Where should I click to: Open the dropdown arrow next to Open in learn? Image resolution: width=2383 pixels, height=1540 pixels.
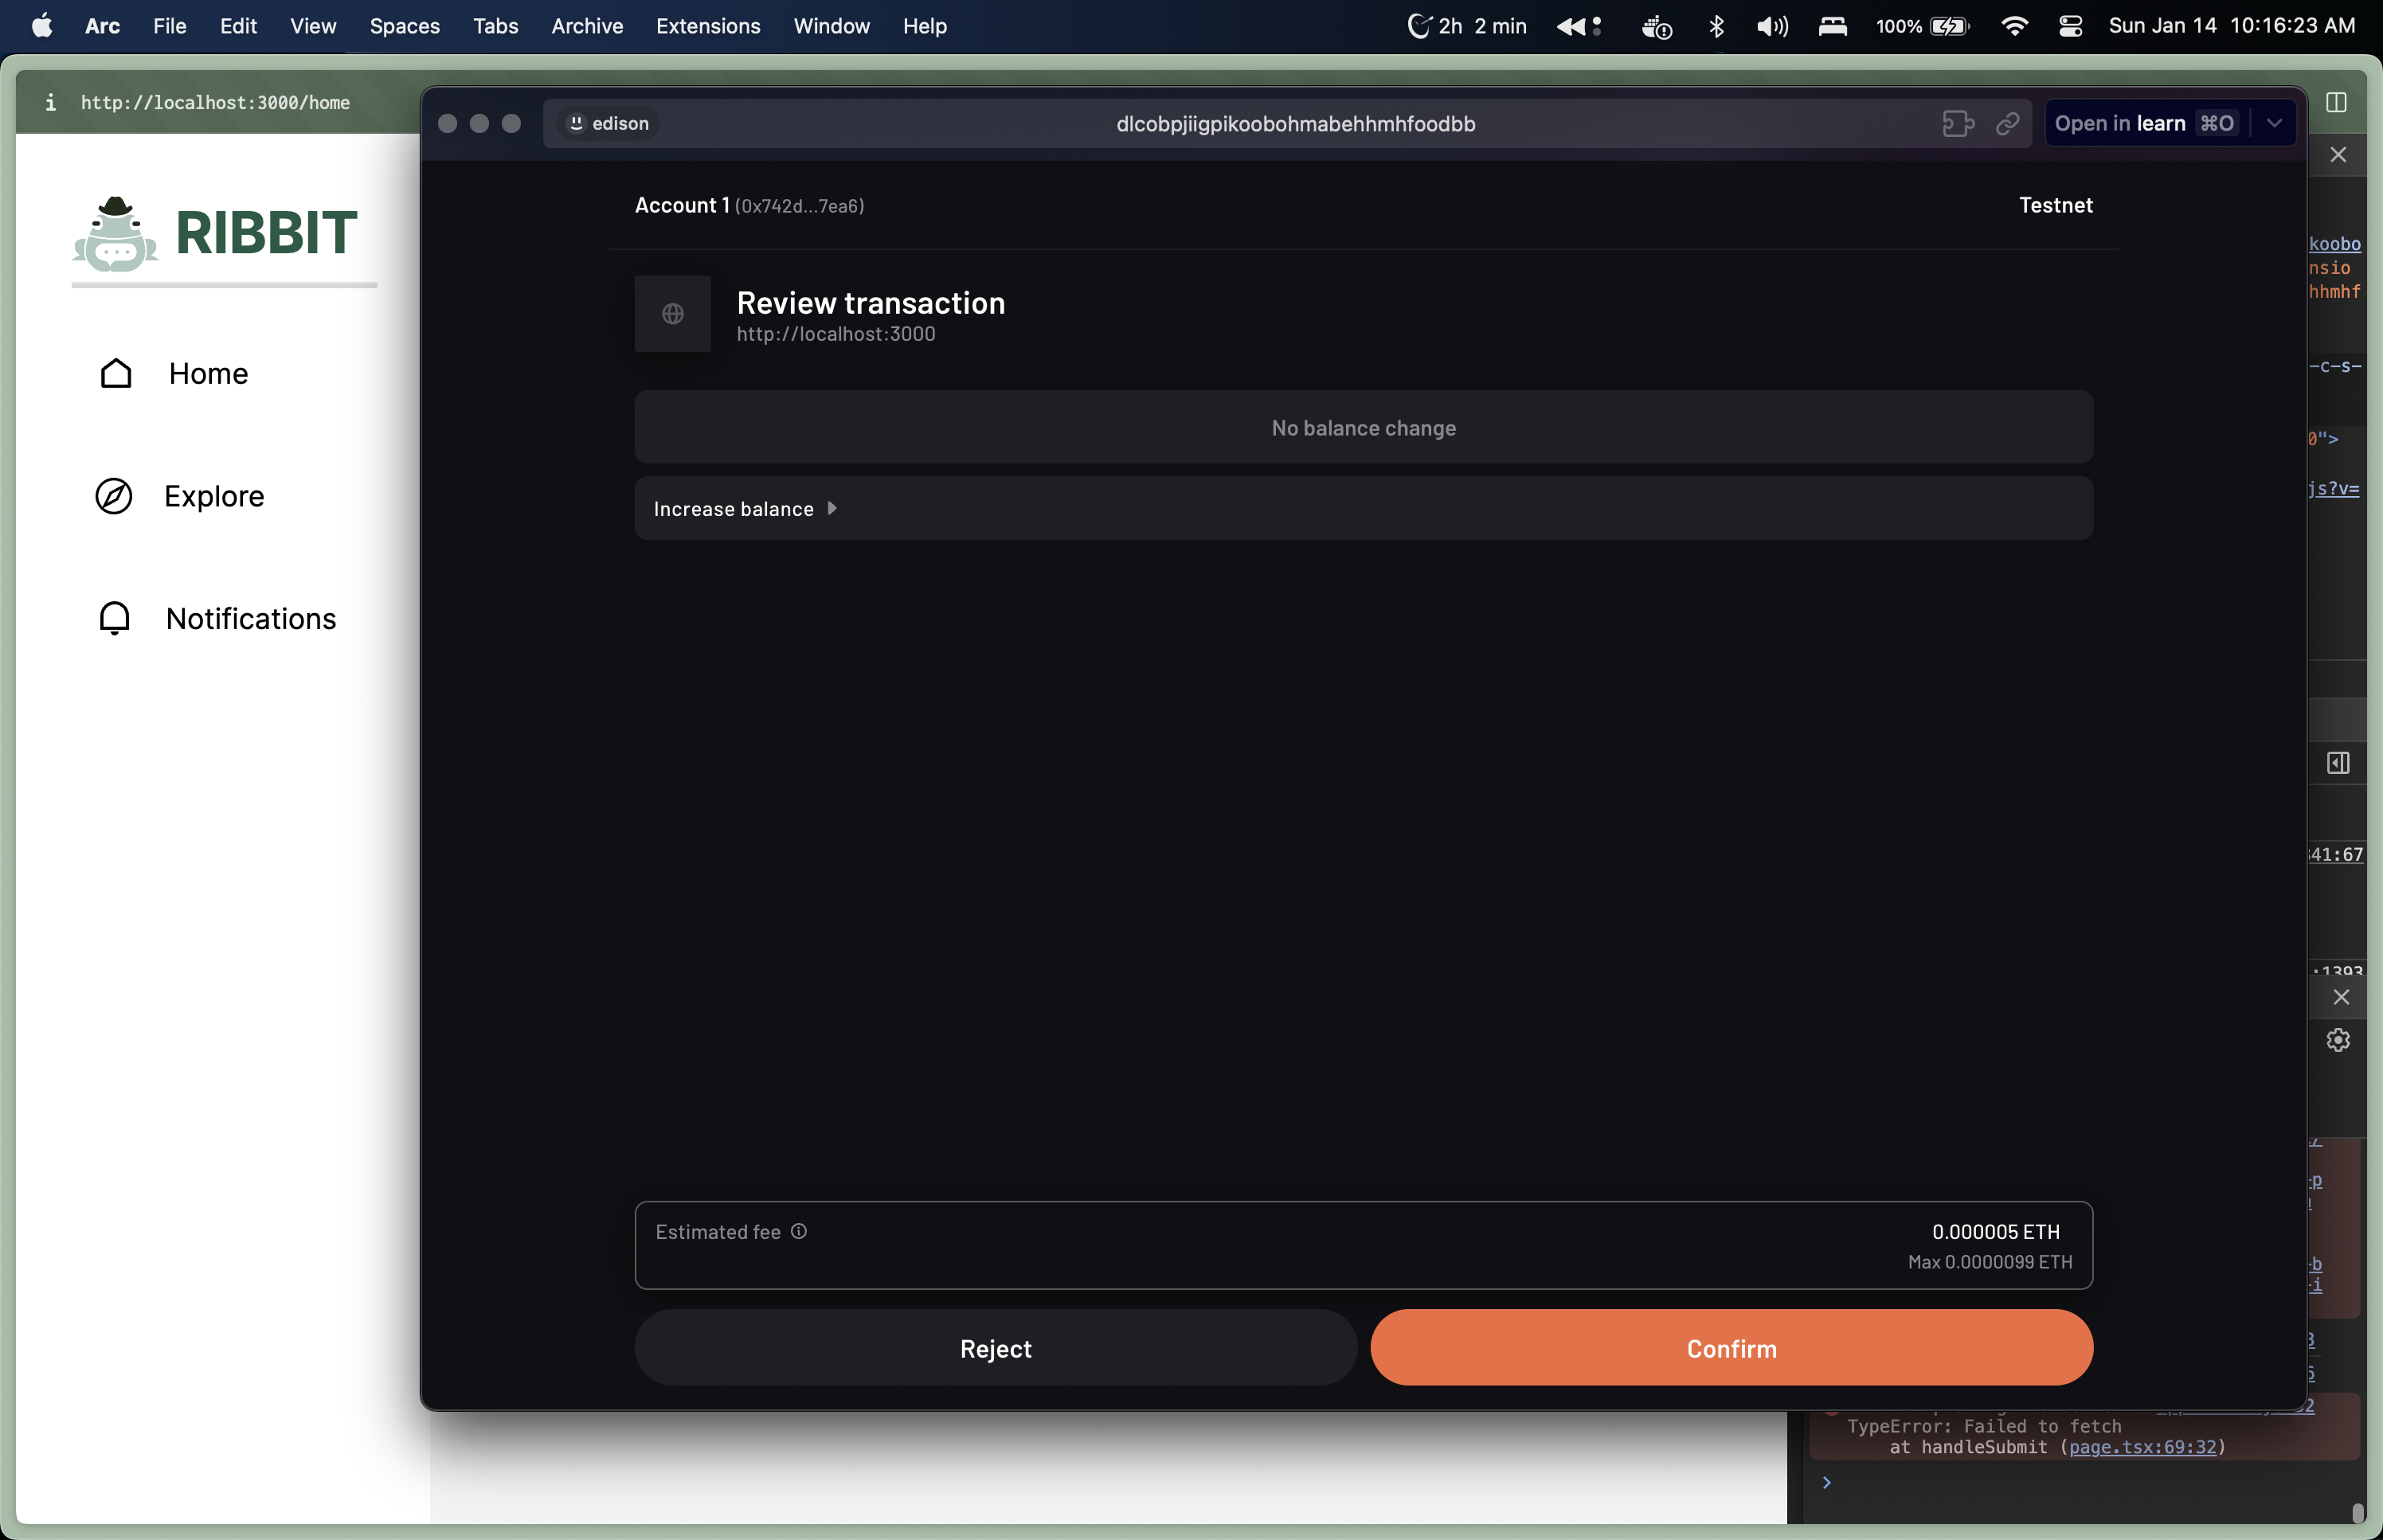coord(2274,124)
